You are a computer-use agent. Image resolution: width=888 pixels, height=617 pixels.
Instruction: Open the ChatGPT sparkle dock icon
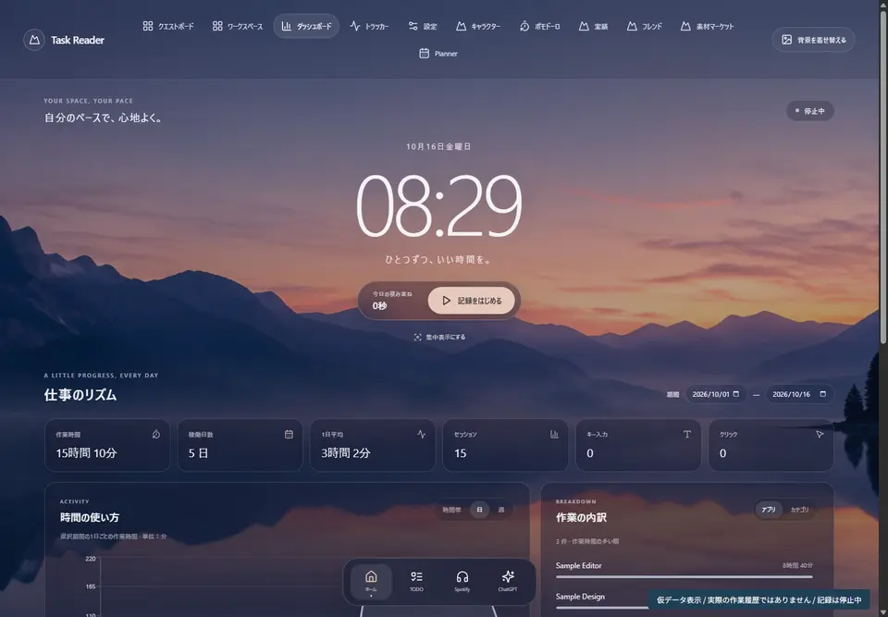[508, 581]
